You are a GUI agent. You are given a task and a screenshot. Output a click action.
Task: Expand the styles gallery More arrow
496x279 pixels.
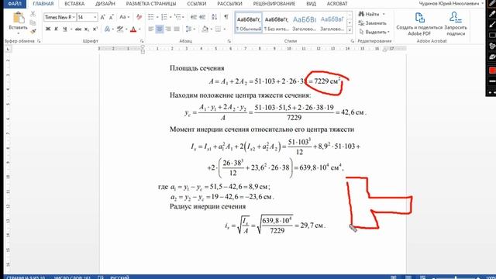[350, 30]
